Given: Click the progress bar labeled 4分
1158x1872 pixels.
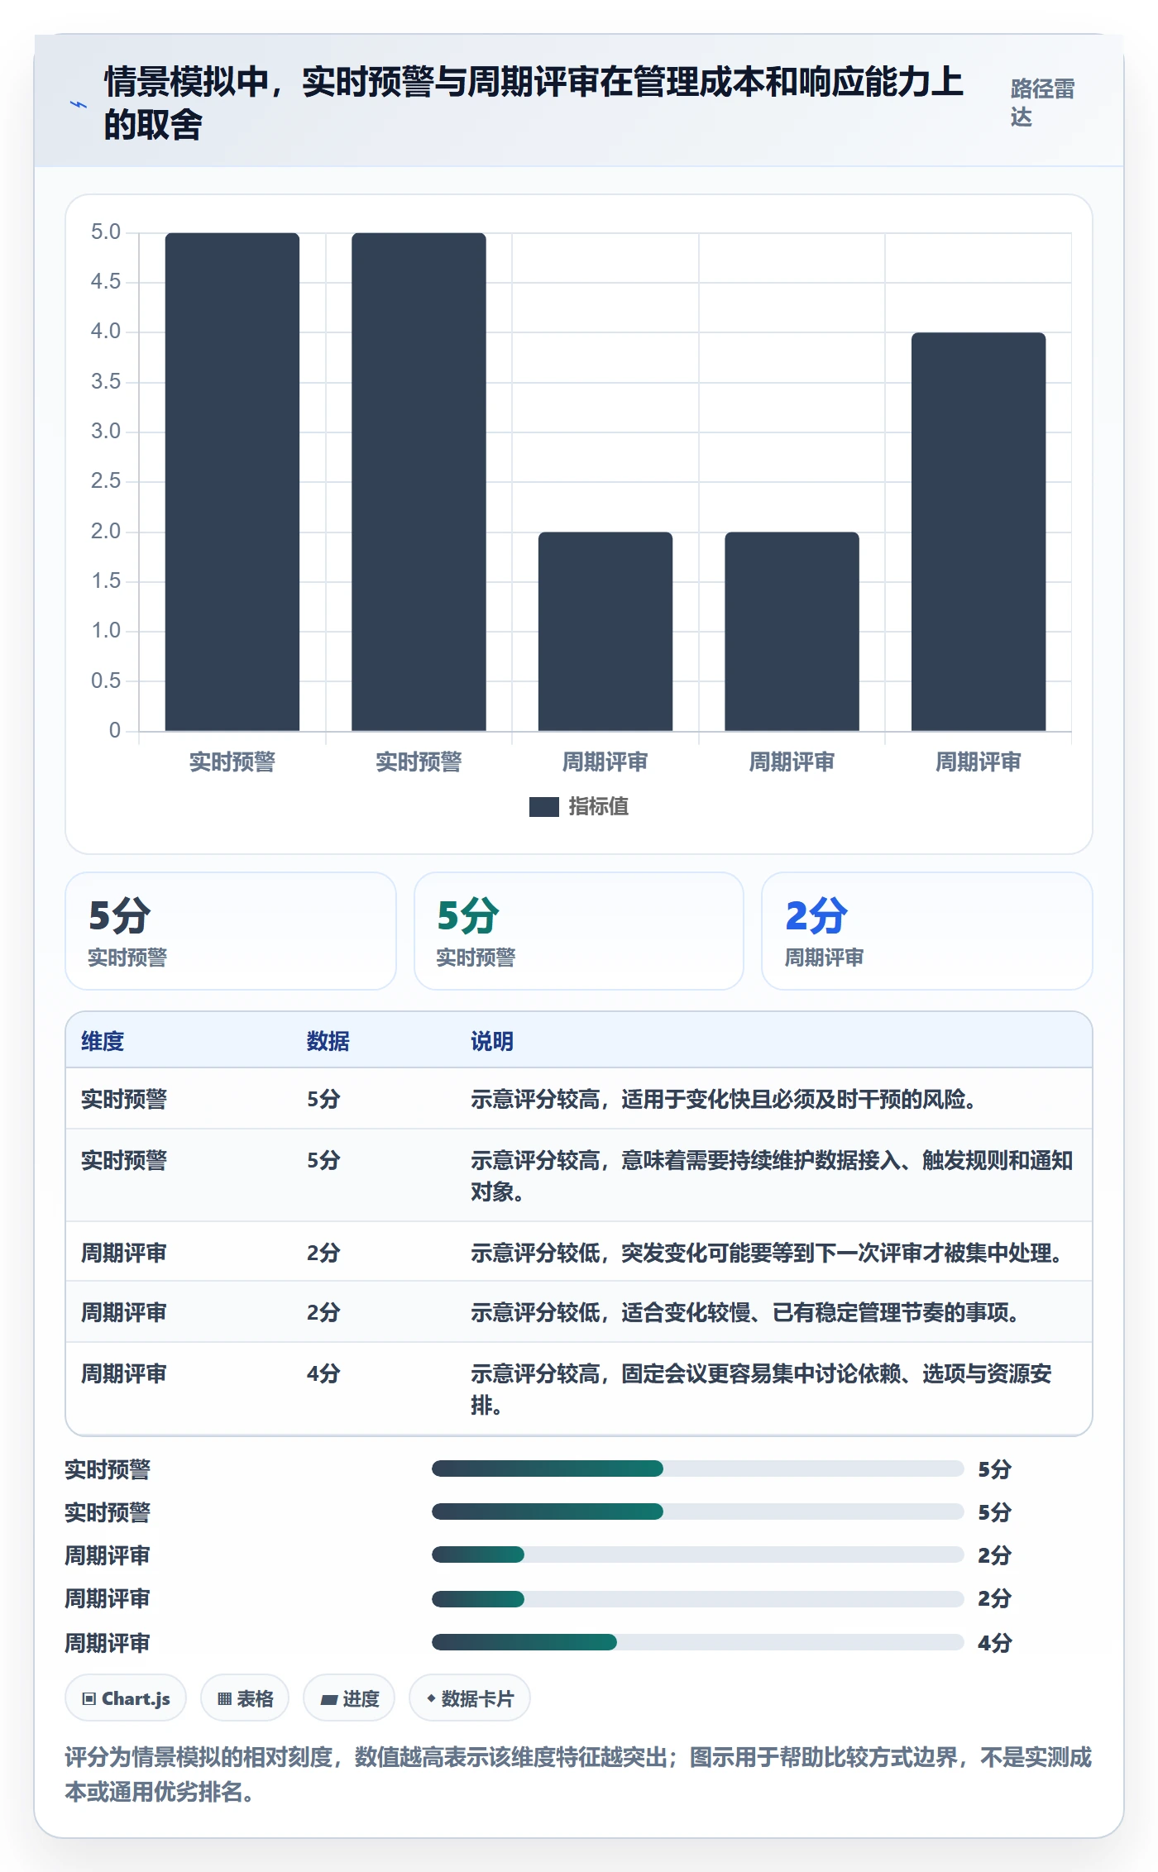Looking at the screenshot, I should (x=697, y=1642).
